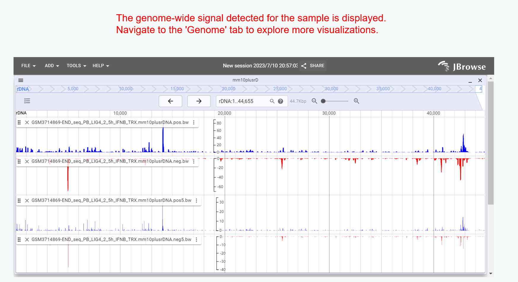
Task: Zoom in with the plus magnifier
Action: [357, 101]
